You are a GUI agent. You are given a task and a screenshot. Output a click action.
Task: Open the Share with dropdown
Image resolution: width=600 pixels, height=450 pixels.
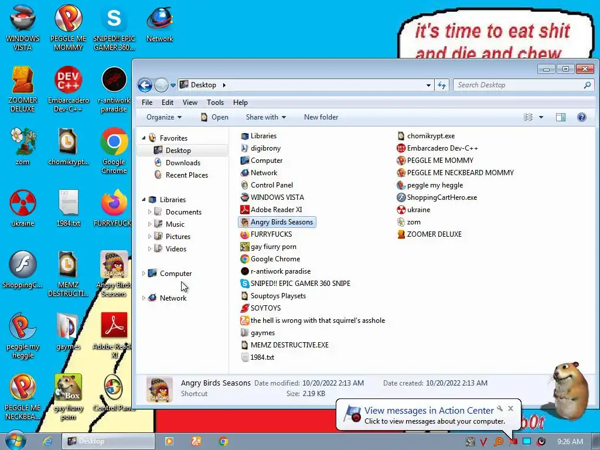pyautogui.click(x=265, y=117)
